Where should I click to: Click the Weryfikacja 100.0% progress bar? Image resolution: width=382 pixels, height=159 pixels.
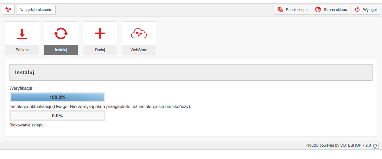click(57, 97)
